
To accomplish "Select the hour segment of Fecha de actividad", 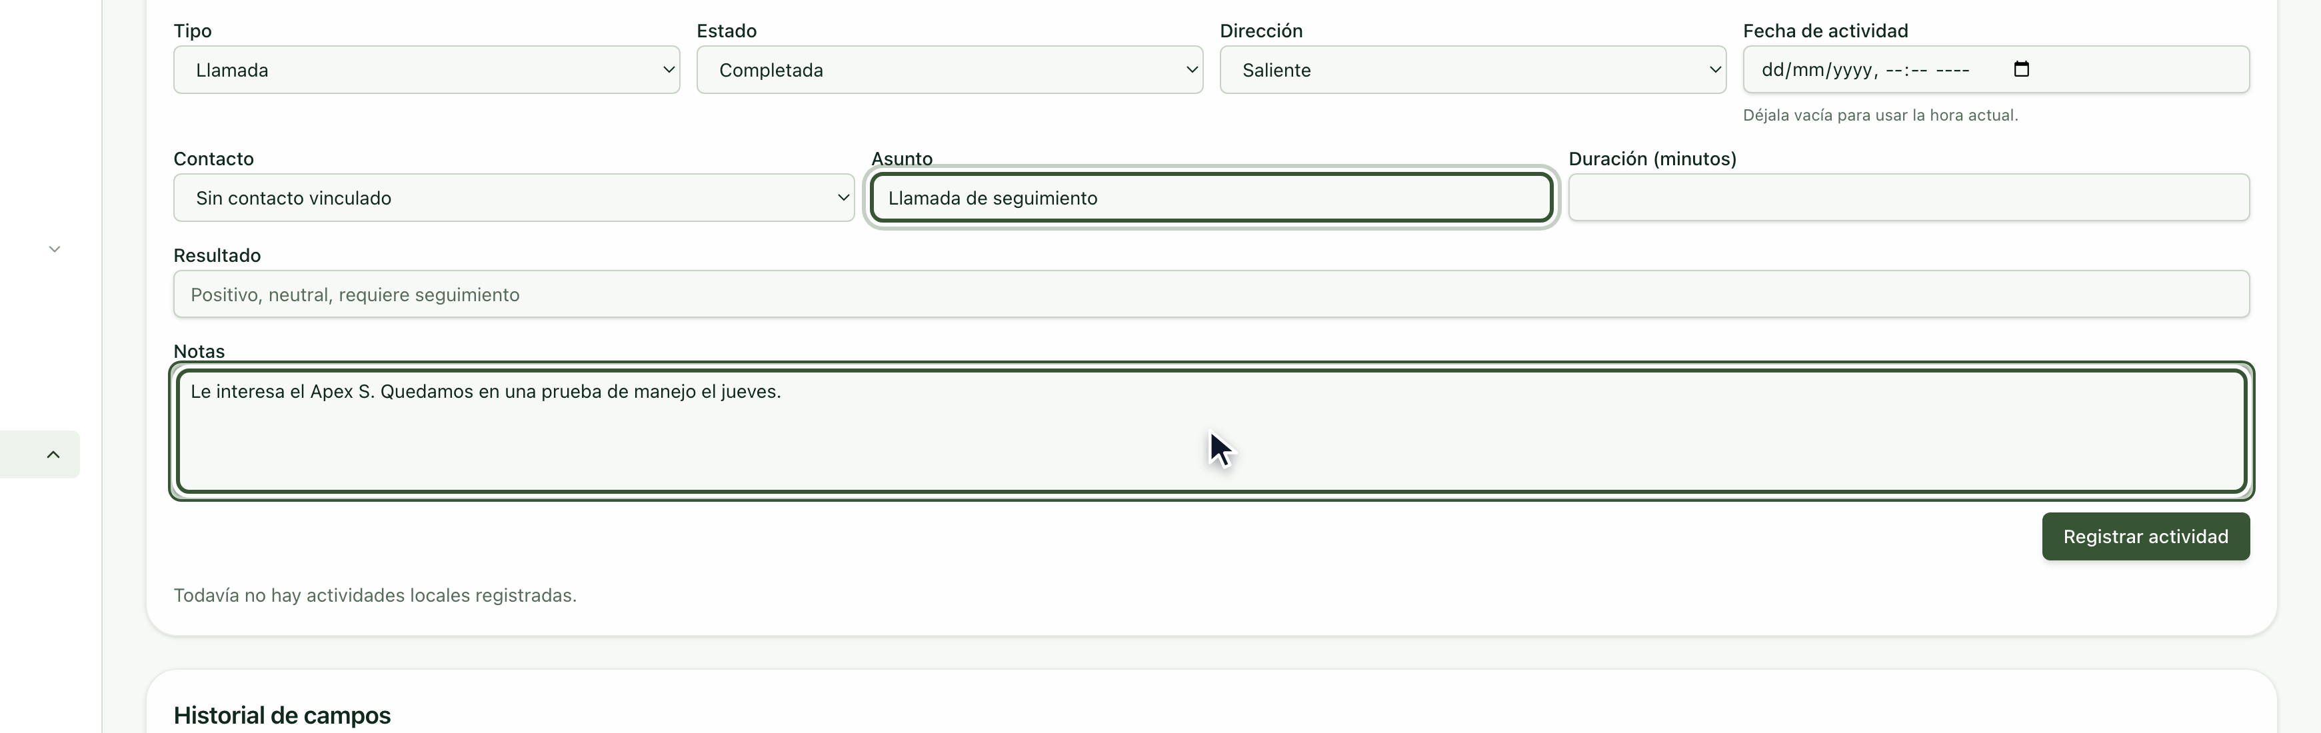I will [1894, 69].
